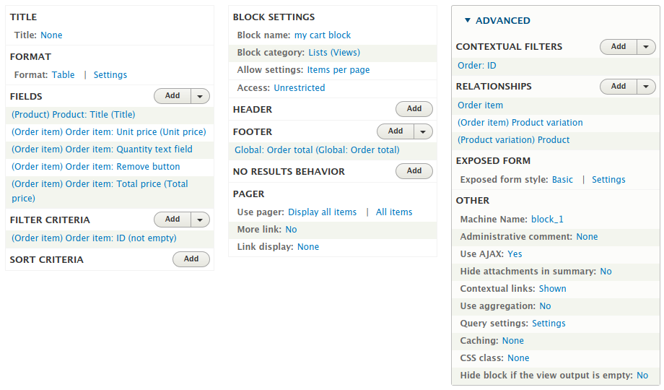664x390 pixels.
Task: Click Add button for Sort Criteria
Action: coord(191,259)
